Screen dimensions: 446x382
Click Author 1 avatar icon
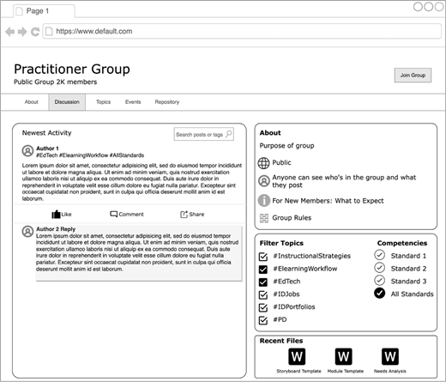tap(27, 151)
